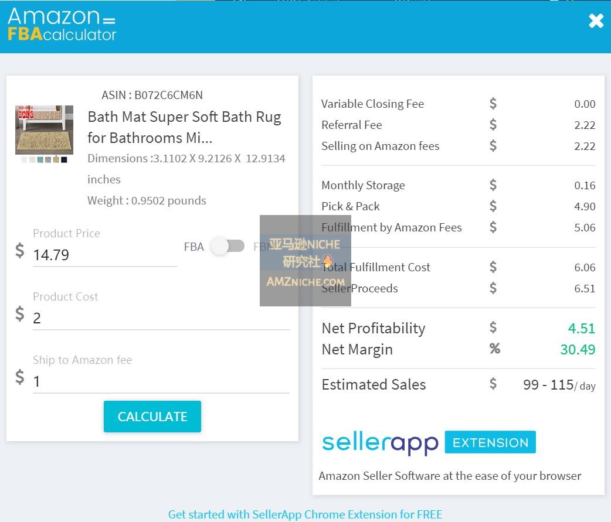Click the "Monthly Storage" row label
611x522 pixels.
pyautogui.click(x=363, y=185)
